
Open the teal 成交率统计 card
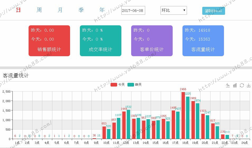coord(100,41)
